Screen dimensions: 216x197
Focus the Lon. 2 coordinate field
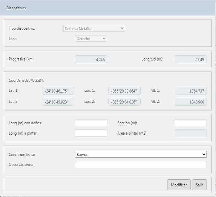124,102
